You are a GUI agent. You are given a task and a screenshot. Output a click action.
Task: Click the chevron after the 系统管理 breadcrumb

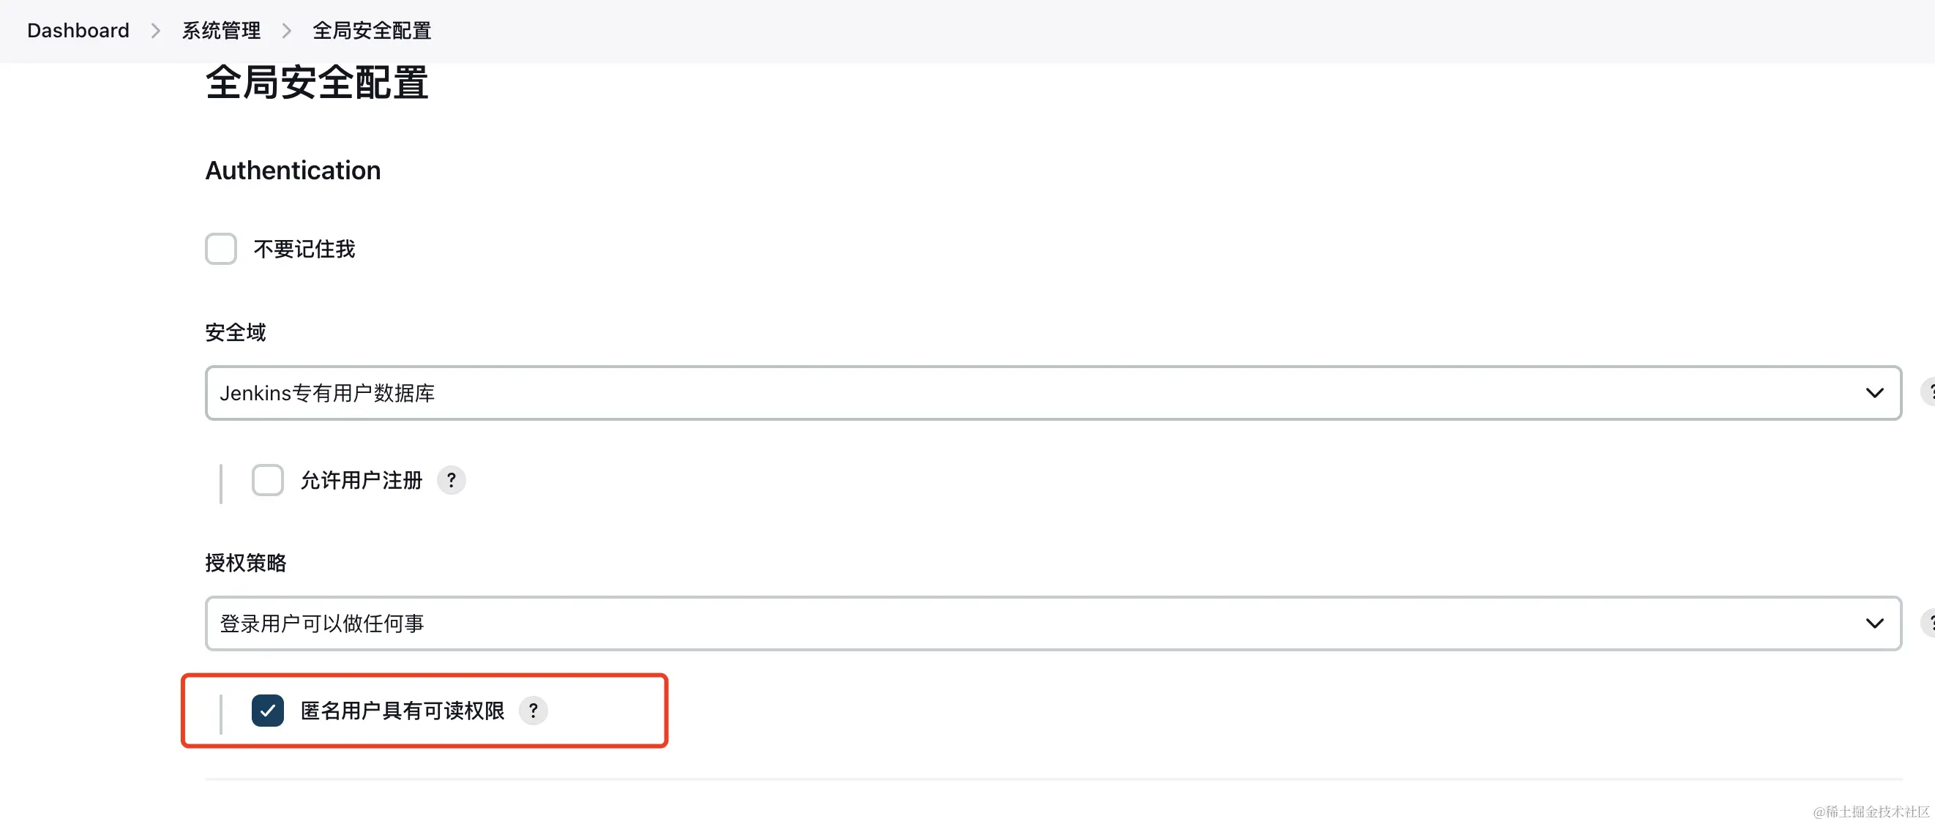[x=286, y=31]
